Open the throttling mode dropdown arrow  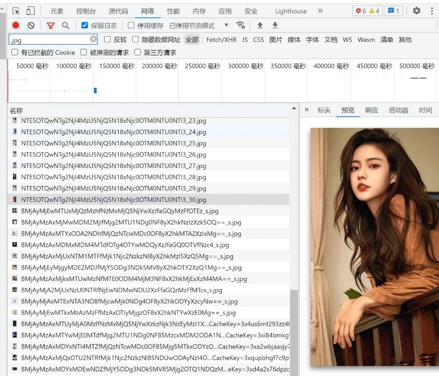[226, 25]
